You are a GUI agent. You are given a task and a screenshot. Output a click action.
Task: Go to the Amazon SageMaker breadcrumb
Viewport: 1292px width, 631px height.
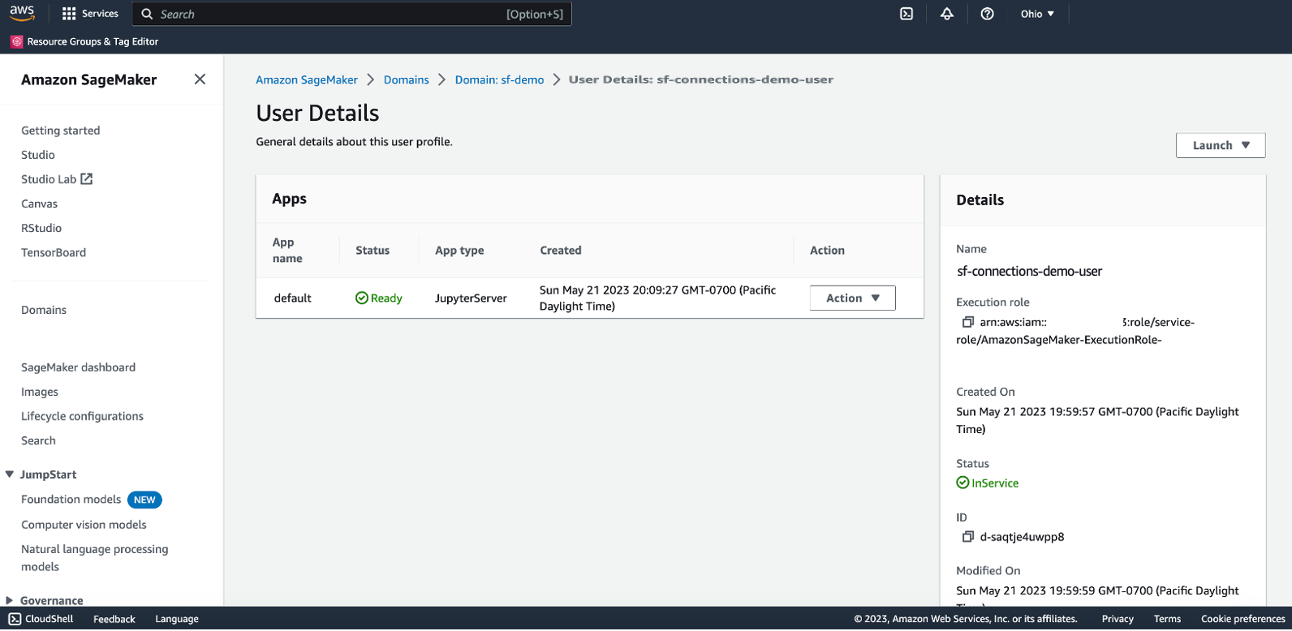point(307,79)
